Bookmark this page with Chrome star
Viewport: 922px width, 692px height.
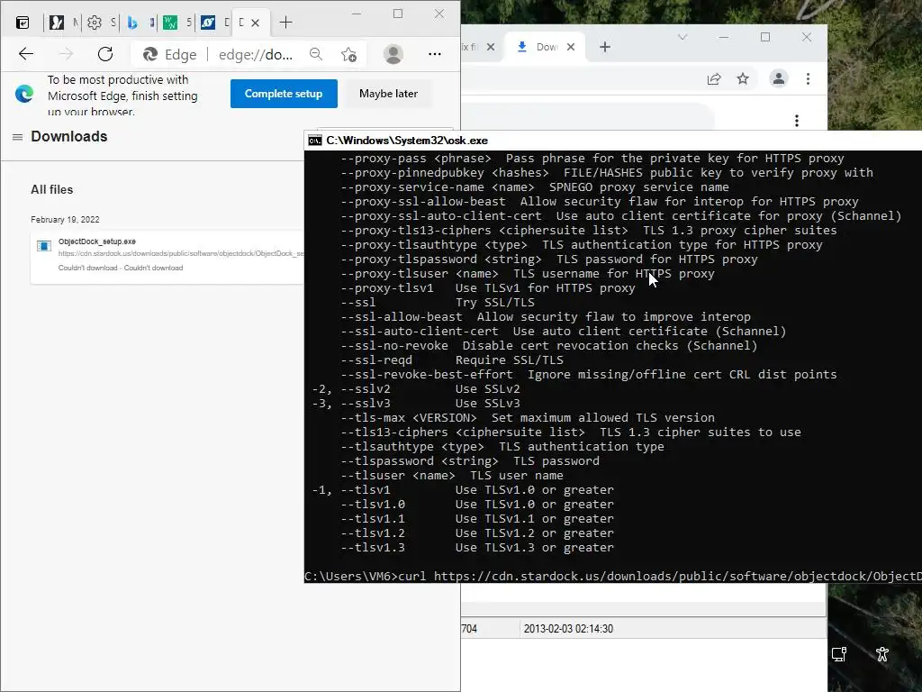(x=743, y=79)
